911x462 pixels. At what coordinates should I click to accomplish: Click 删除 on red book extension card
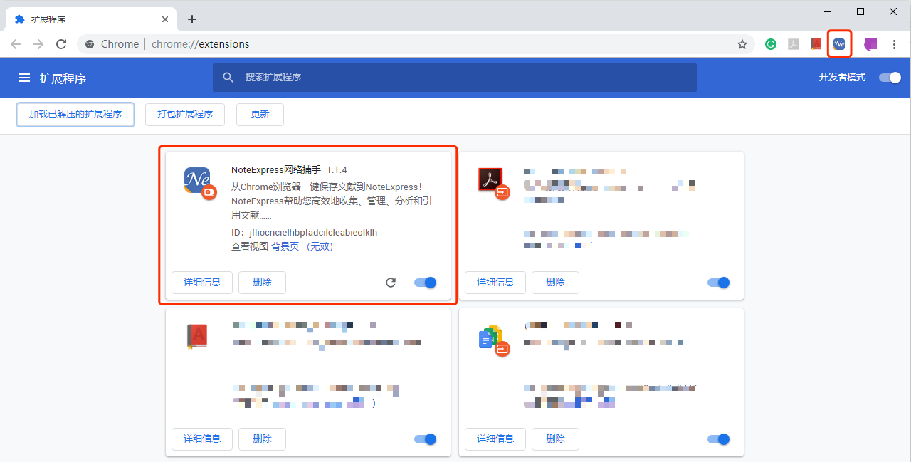262,439
